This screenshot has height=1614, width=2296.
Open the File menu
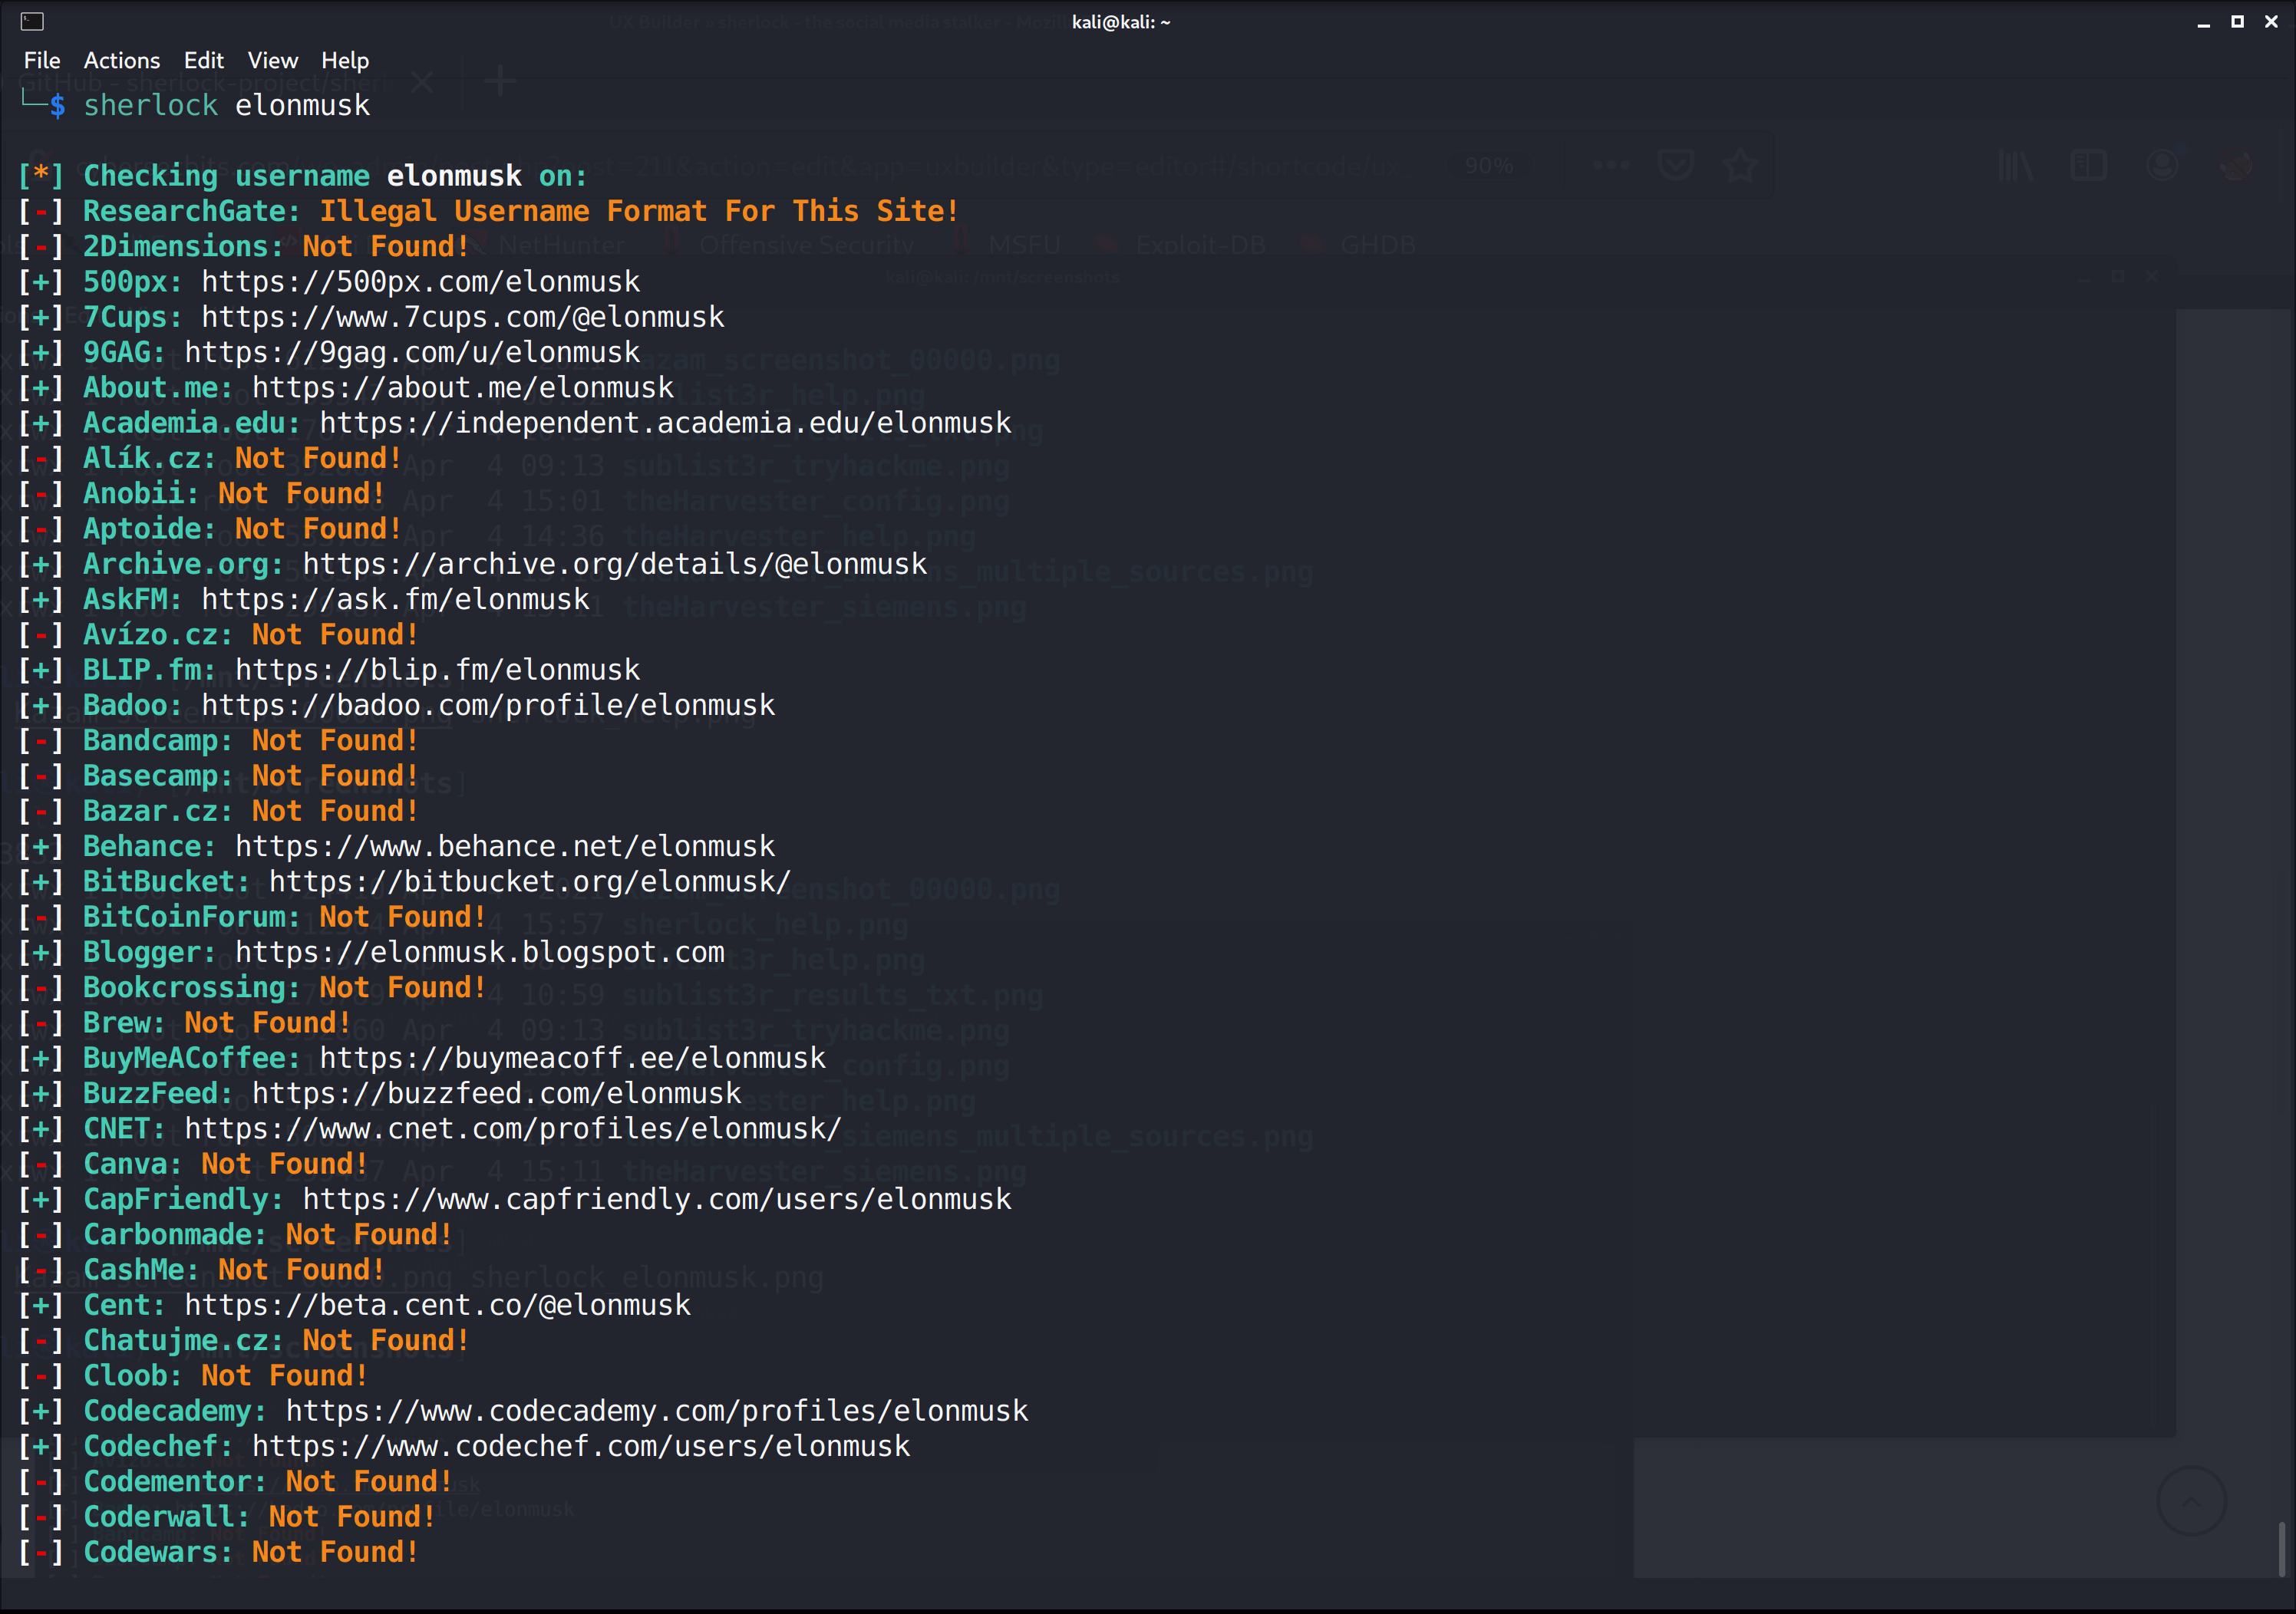point(42,60)
